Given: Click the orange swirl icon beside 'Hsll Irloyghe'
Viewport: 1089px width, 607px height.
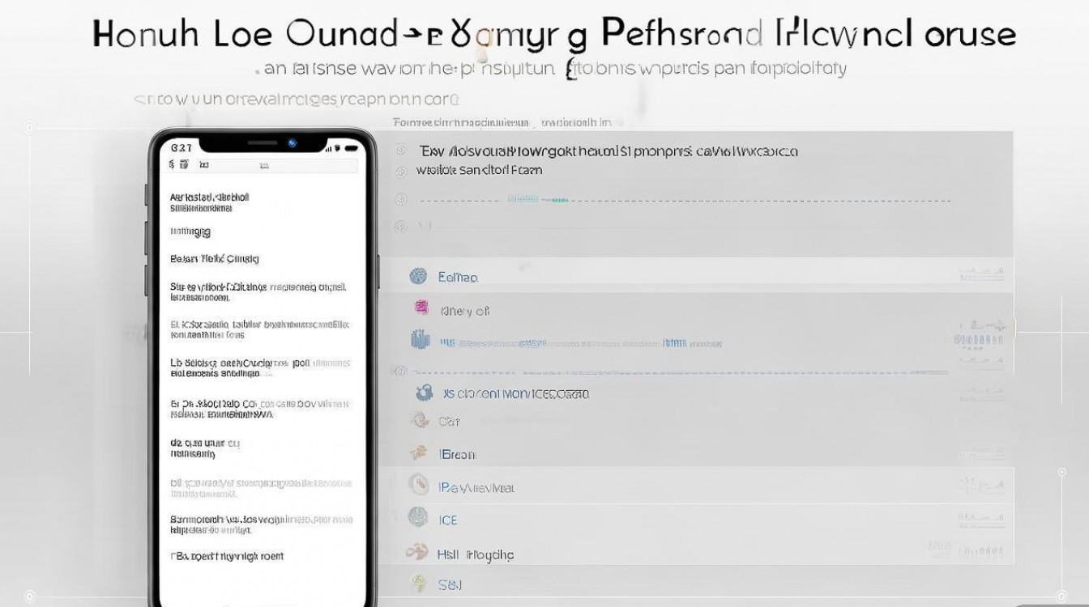Looking at the screenshot, I should pos(416,553).
